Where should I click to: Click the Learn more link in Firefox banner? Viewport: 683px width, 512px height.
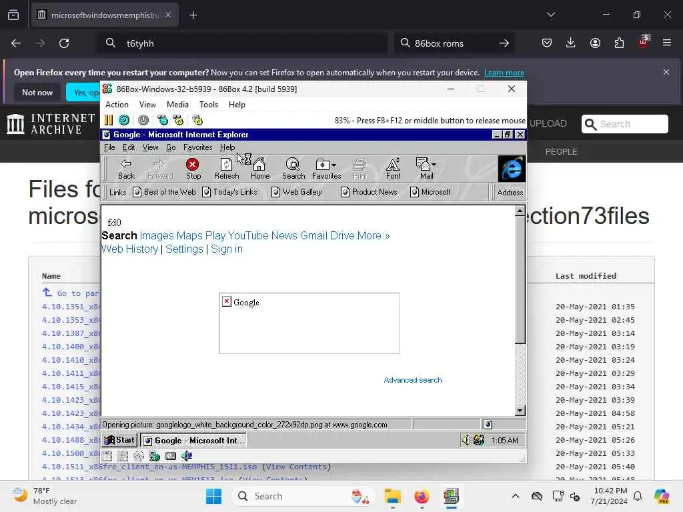tap(504, 73)
